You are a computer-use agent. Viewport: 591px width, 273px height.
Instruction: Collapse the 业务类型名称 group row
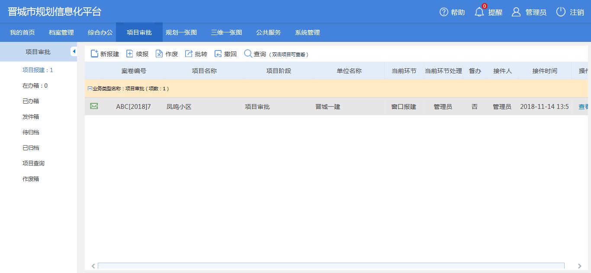90,89
